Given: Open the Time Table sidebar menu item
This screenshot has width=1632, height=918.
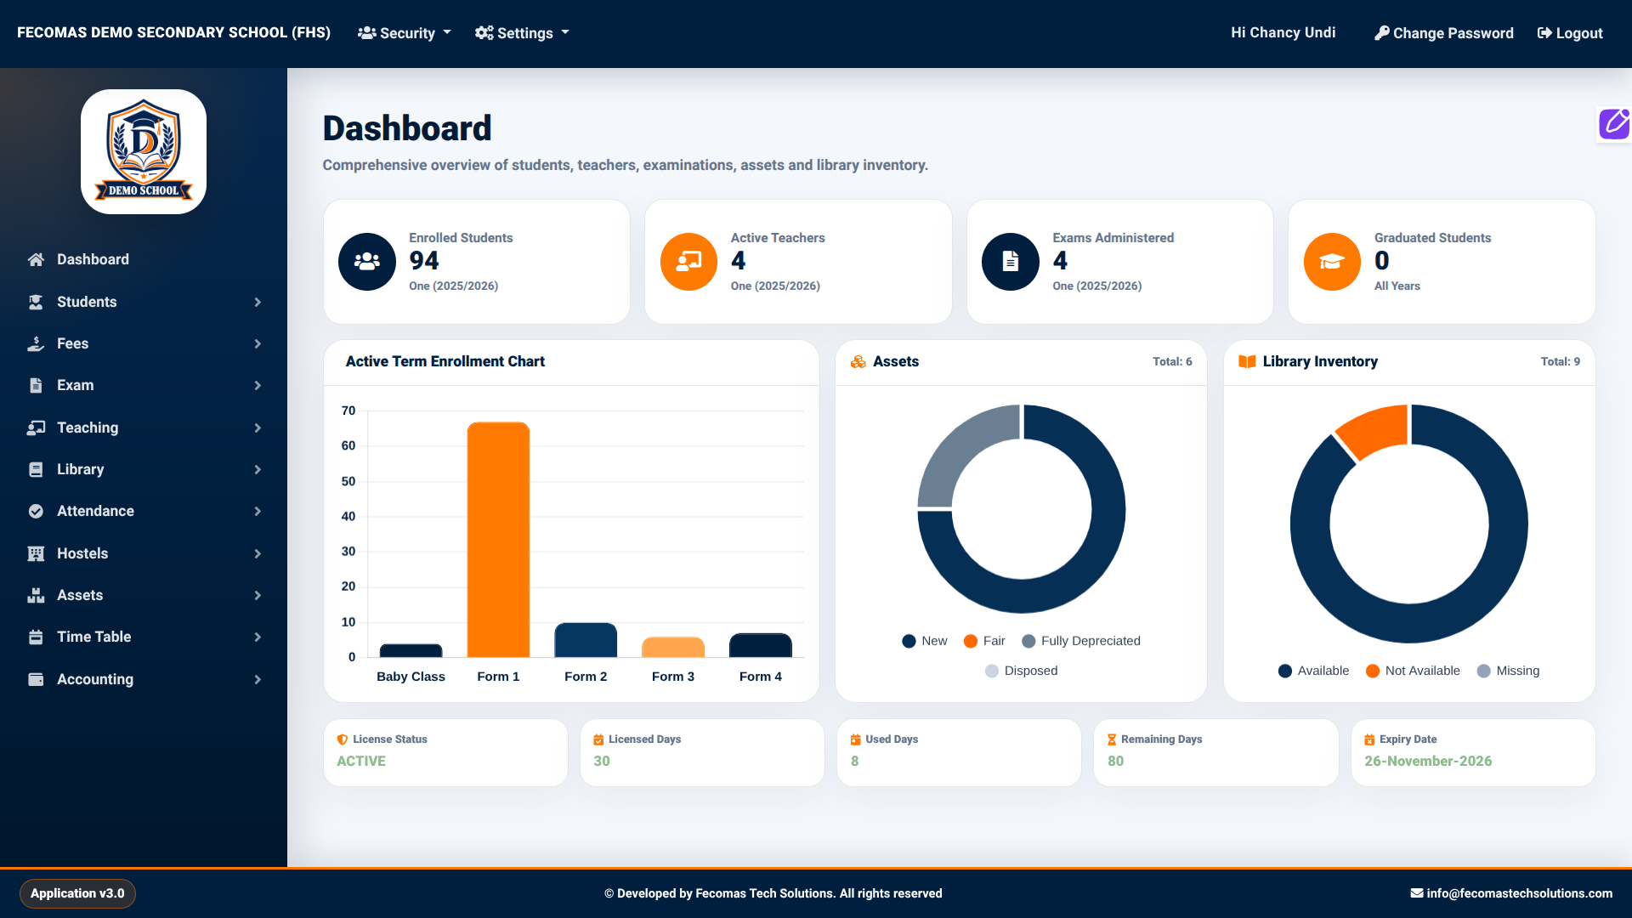Looking at the screenshot, I should [x=144, y=637].
